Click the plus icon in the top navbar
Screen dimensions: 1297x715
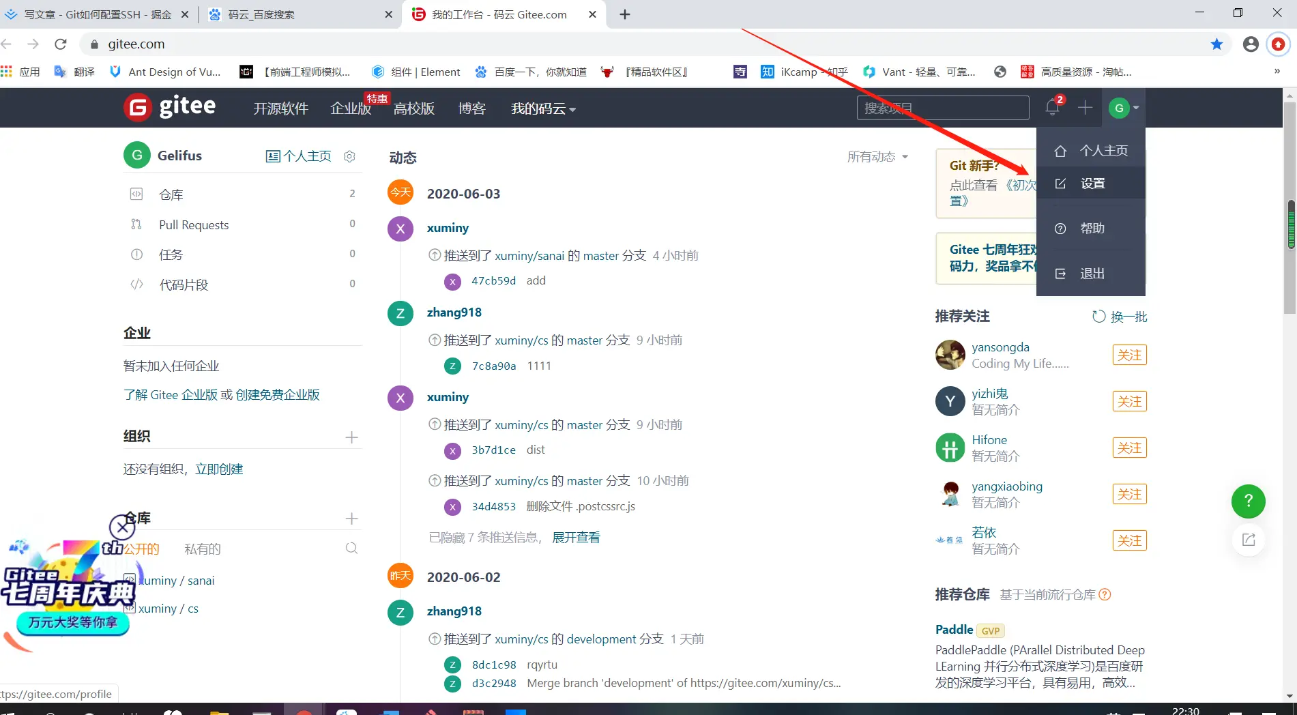pos(1085,107)
